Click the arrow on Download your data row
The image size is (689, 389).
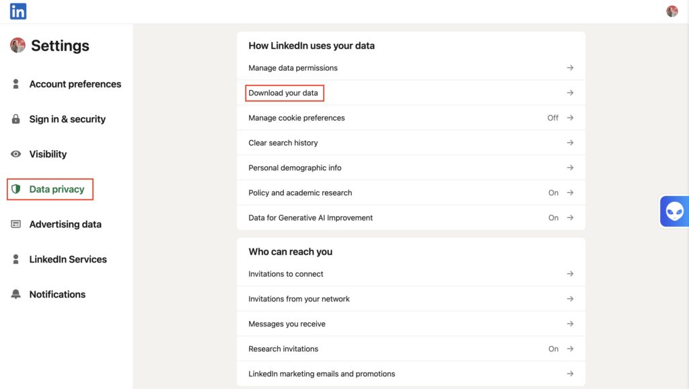click(570, 93)
